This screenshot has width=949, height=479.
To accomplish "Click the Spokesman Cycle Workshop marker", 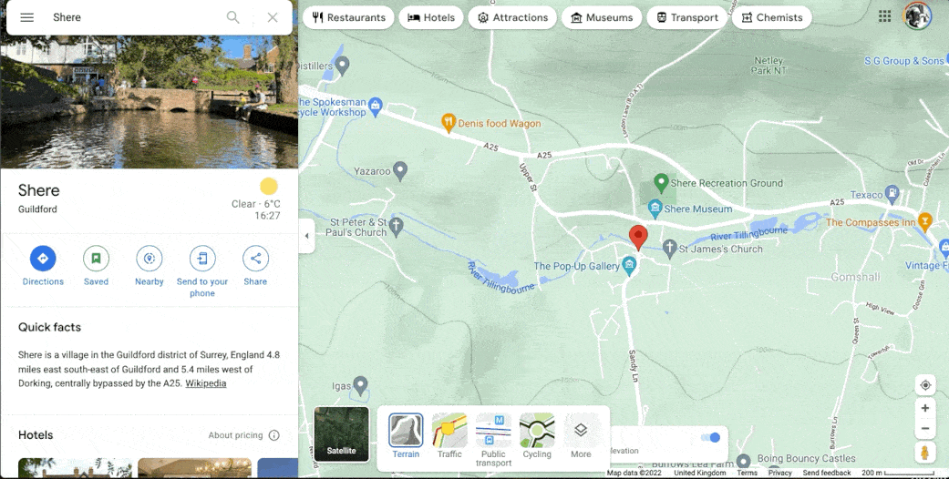I will click(376, 107).
